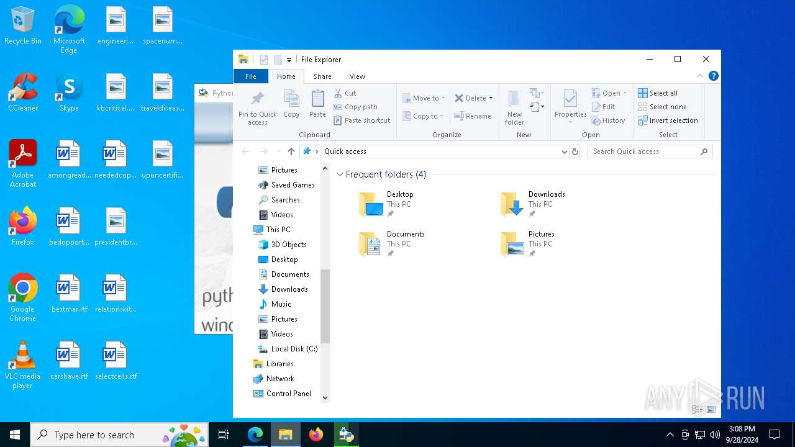The image size is (795, 447).
Task: Click the navigation pane scroll down arrow
Action: coord(325,397)
